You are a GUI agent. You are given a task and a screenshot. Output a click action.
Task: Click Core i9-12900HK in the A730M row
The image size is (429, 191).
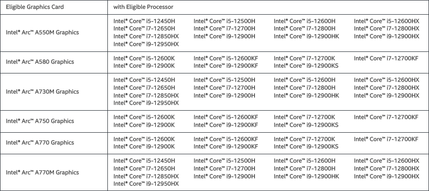[x=306, y=95]
